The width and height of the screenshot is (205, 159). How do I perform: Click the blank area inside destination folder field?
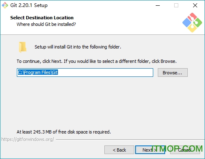click(x=106, y=72)
